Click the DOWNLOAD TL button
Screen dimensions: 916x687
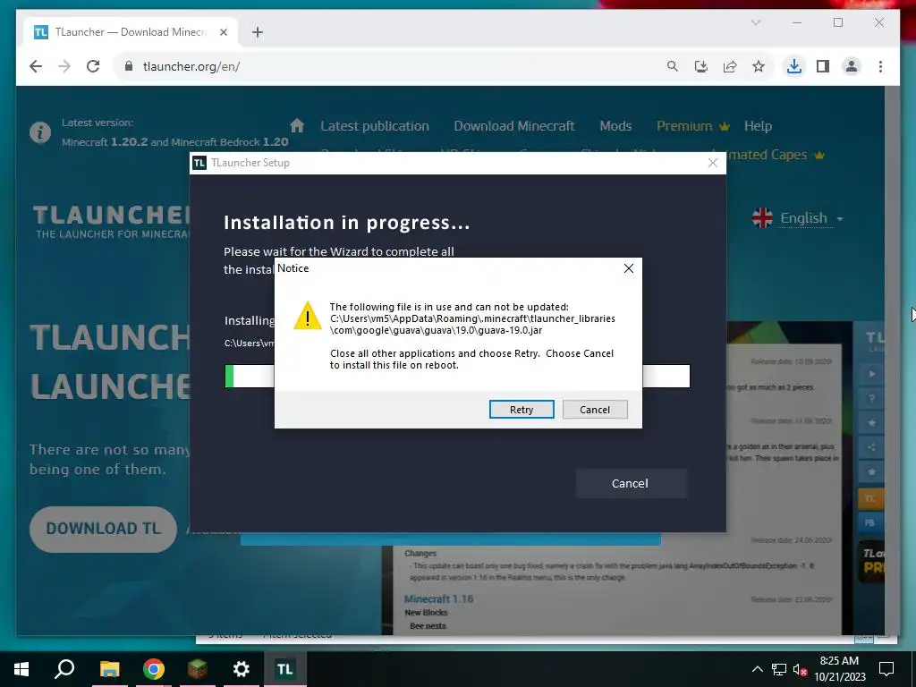103,529
